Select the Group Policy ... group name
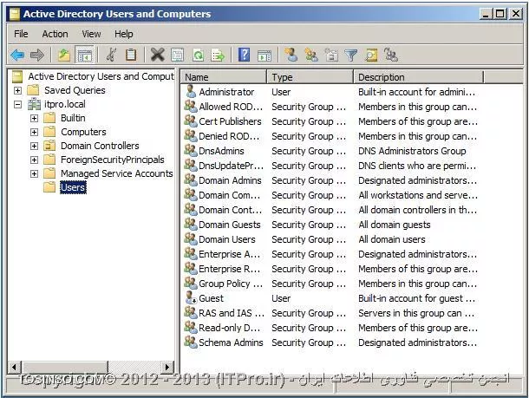 point(231,284)
